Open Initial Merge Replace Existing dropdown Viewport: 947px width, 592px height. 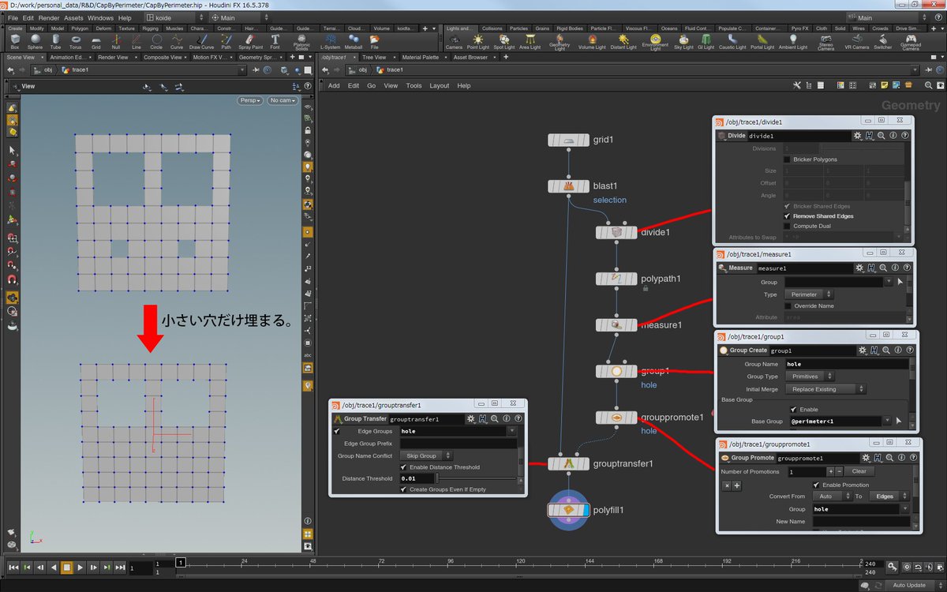[825, 389]
